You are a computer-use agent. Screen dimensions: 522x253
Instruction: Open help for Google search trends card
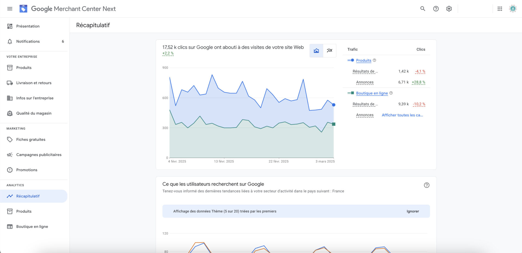tap(427, 185)
